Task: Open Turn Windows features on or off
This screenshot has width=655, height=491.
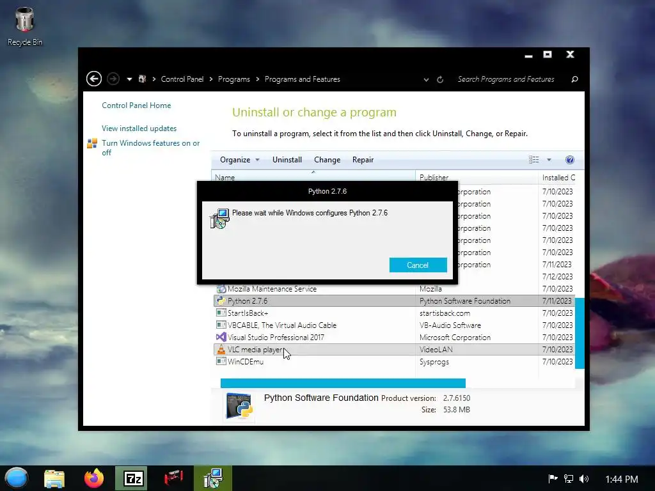Action: (x=151, y=148)
